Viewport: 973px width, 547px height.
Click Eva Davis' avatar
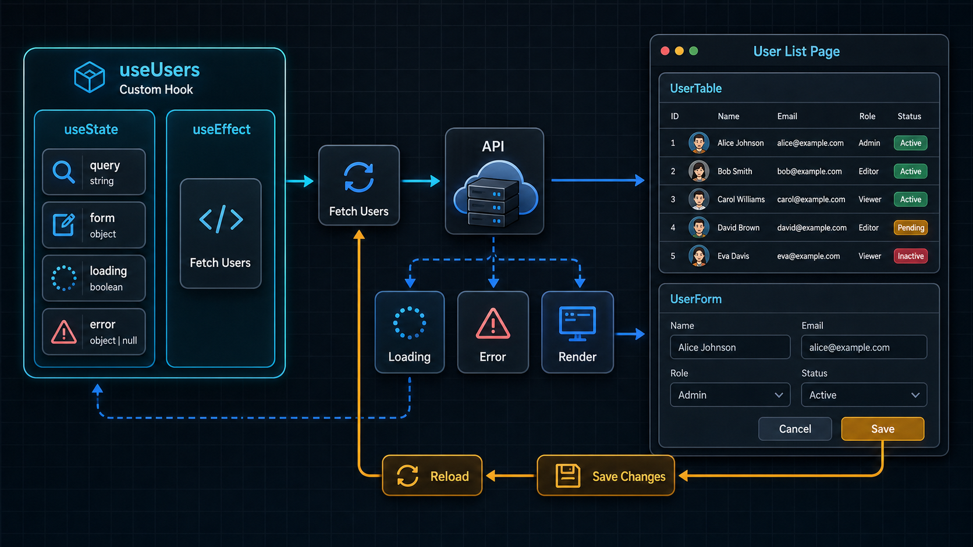[699, 256]
